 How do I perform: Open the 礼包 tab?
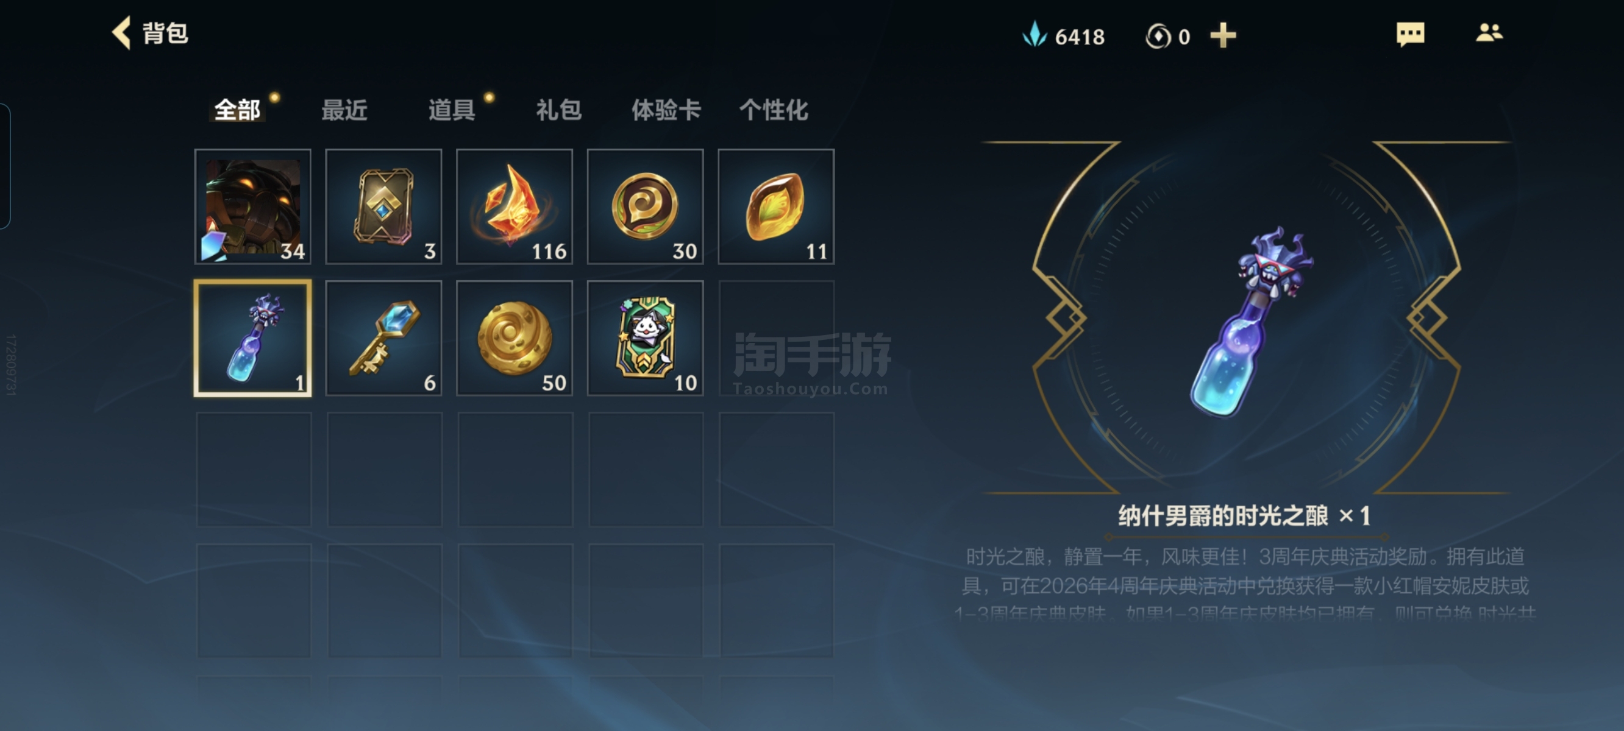[558, 110]
